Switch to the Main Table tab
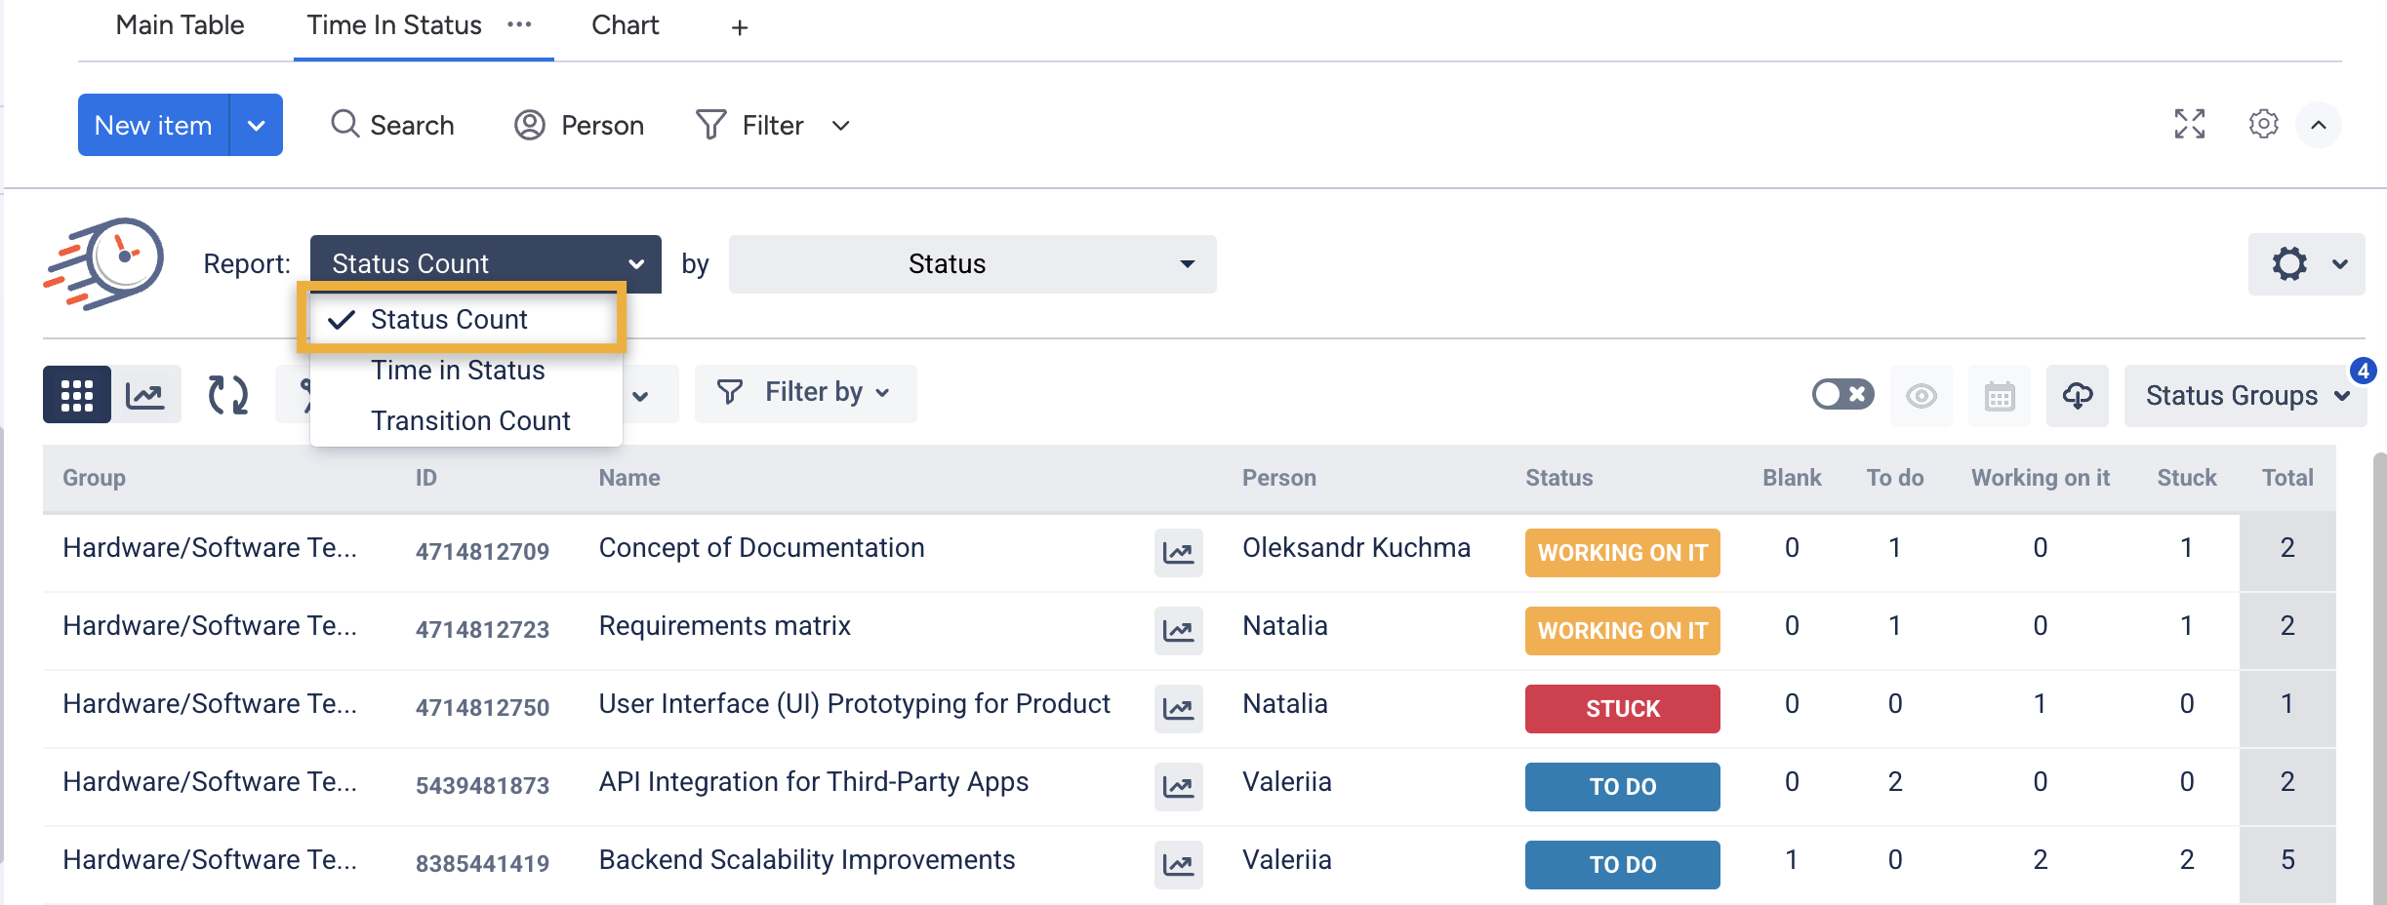This screenshot has height=905, width=2387. pos(180,26)
